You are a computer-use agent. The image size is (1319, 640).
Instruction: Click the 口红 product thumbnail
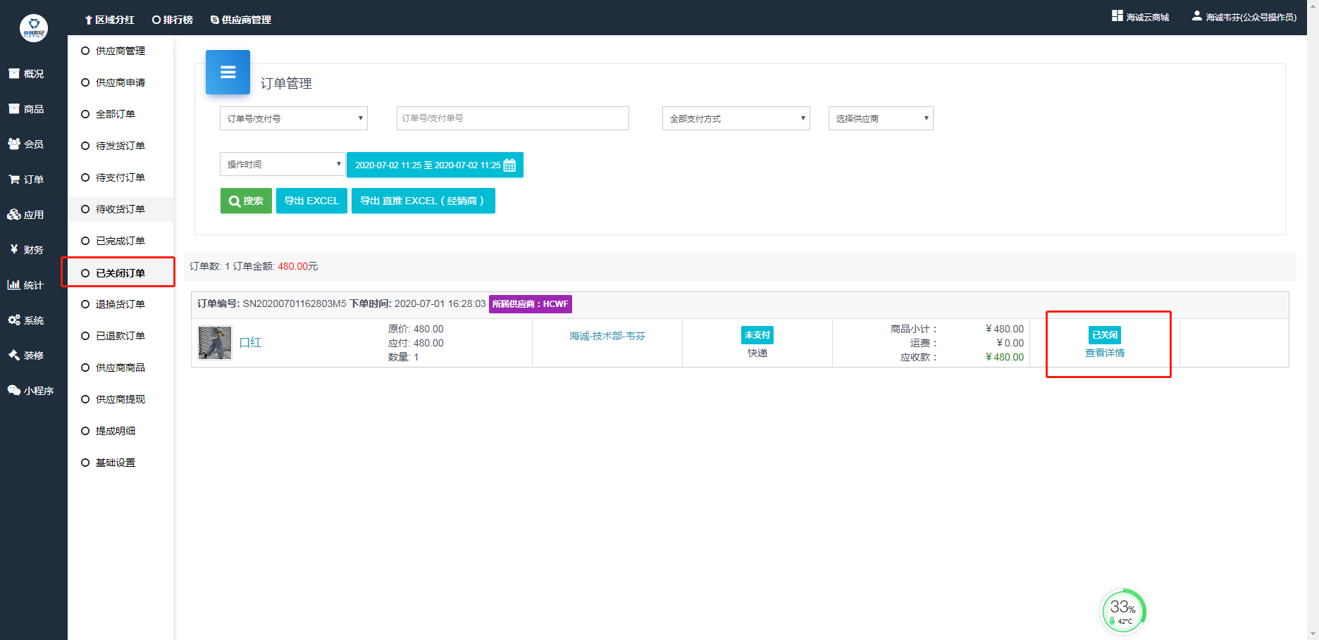tap(215, 343)
